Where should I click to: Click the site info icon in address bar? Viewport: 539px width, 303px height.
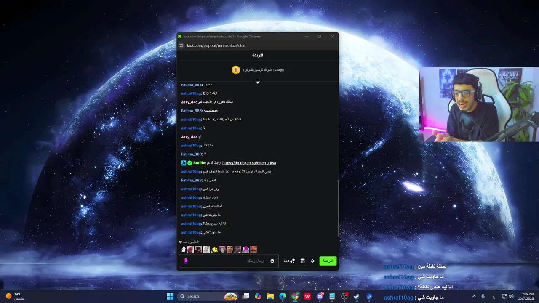click(x=181, y=45)
